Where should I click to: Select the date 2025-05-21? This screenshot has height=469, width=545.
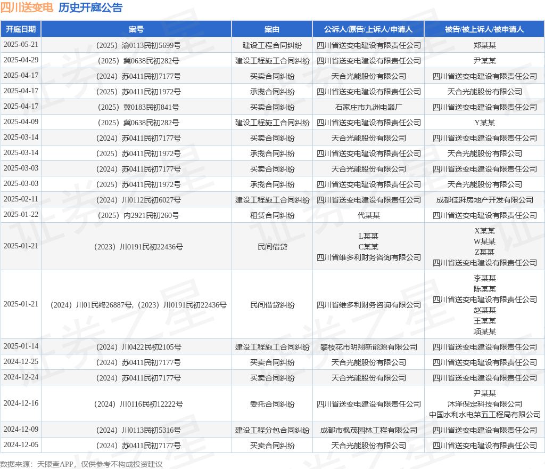21,45
